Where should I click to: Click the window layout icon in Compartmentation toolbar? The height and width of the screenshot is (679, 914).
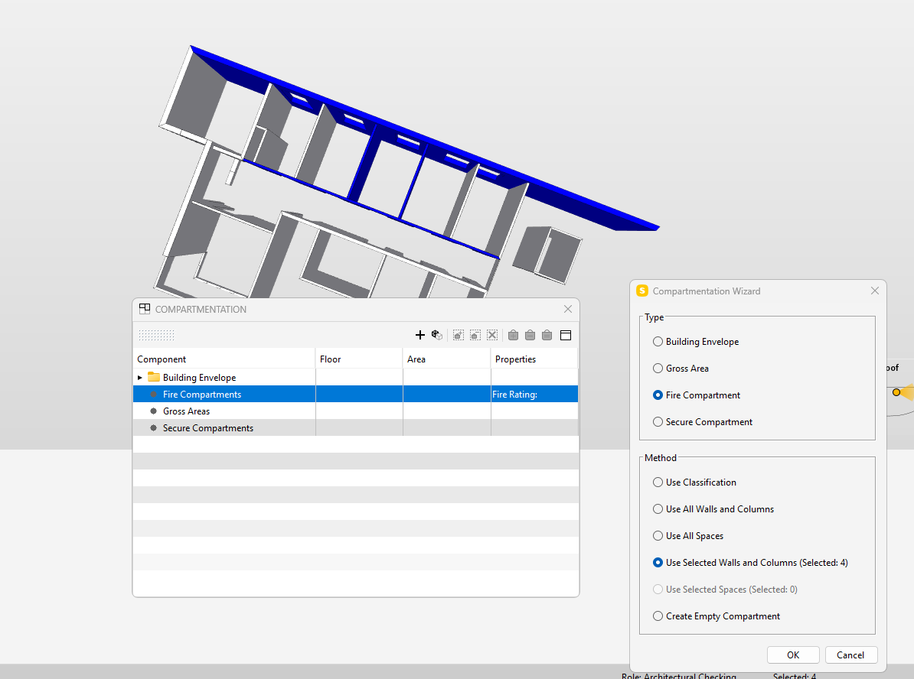pos(566,335)
